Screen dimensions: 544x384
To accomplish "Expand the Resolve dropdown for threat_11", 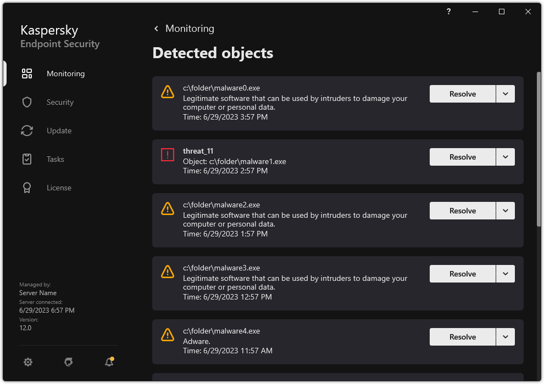I will tap(505, 157).
